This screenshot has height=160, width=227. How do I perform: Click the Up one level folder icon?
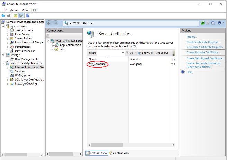[16, 16]
